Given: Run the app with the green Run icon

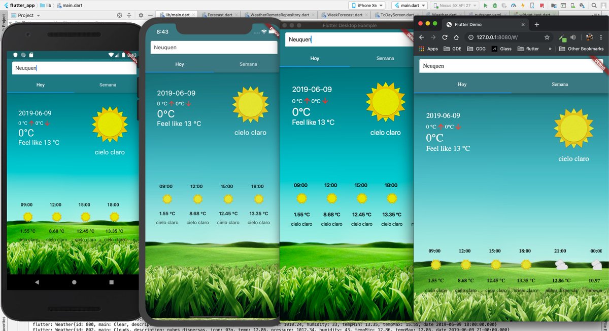Looking at the screenshot, I should 486,5.
